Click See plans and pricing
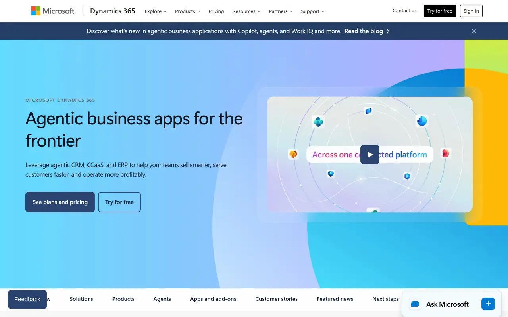The width and height of the screenshot is (508, 317). click(x=60, y=202)
